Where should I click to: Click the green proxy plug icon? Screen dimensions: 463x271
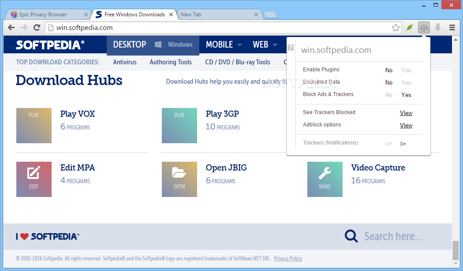409,28
